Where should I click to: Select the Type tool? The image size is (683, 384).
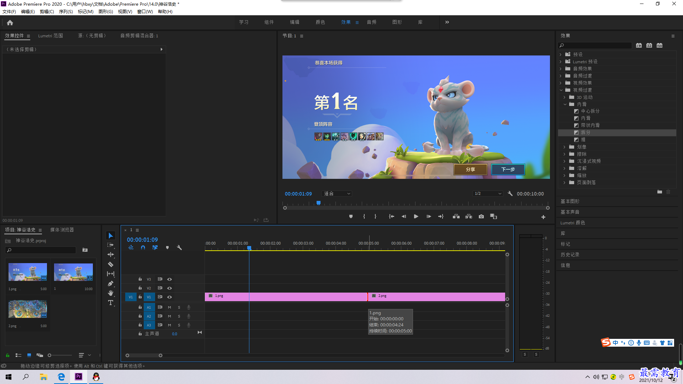tap(111, 303)
